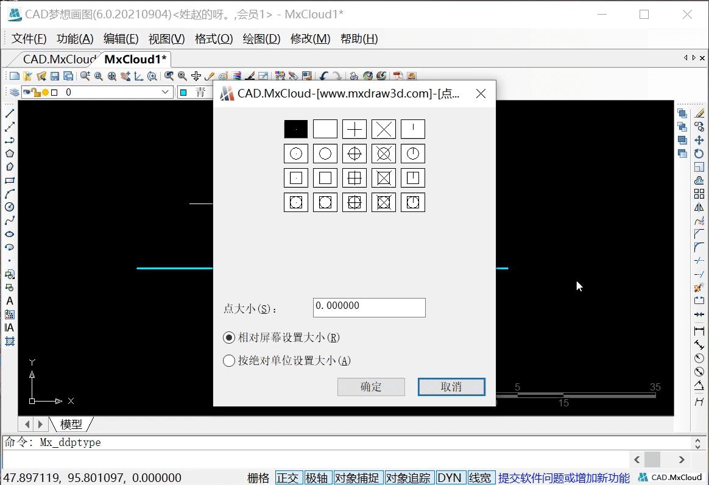Select the 按绝对单位设置大小 radio option

tap(229, 360)
